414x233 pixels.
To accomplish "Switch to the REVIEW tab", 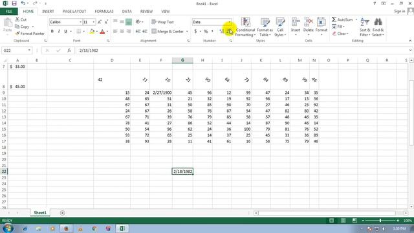I will (146, 12).
